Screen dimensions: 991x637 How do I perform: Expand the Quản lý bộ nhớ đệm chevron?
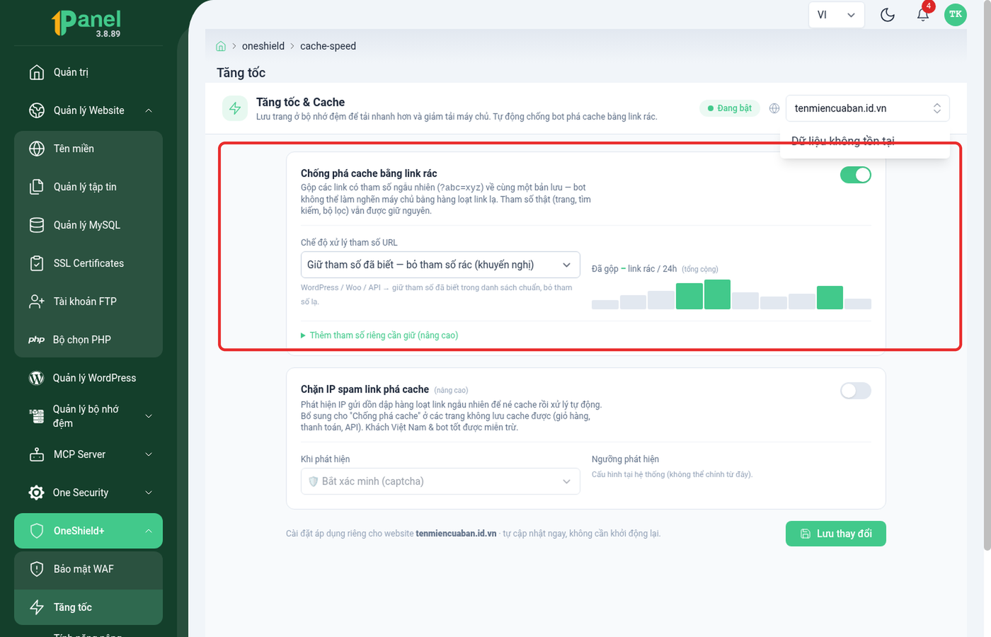click(149, 416)
